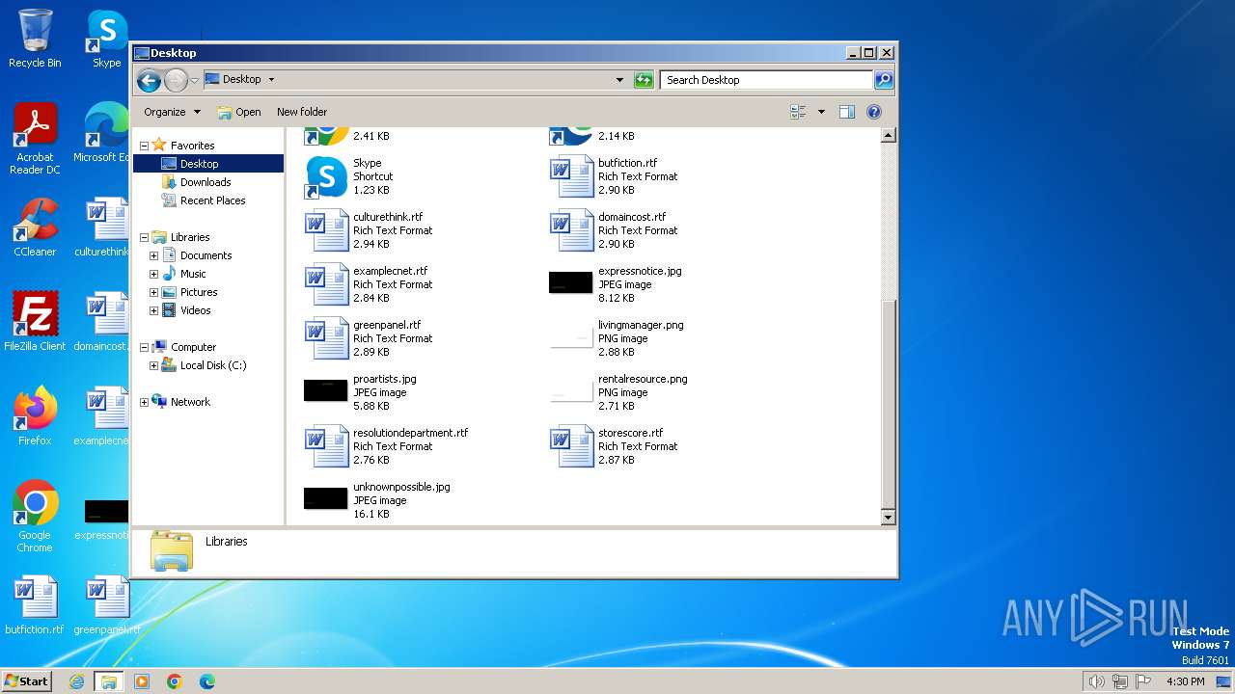Click the Forward navigation arrow in Explorer
1235x694 pixels.
click(176, 80)
